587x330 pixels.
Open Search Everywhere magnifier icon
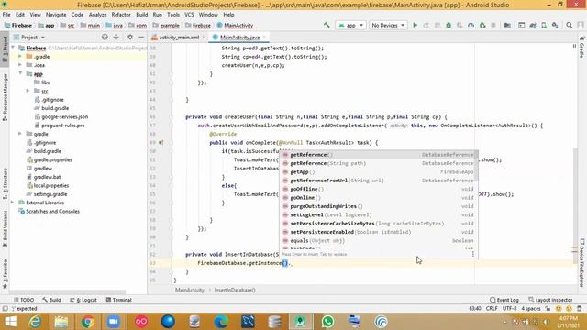(x=569, y=25)
